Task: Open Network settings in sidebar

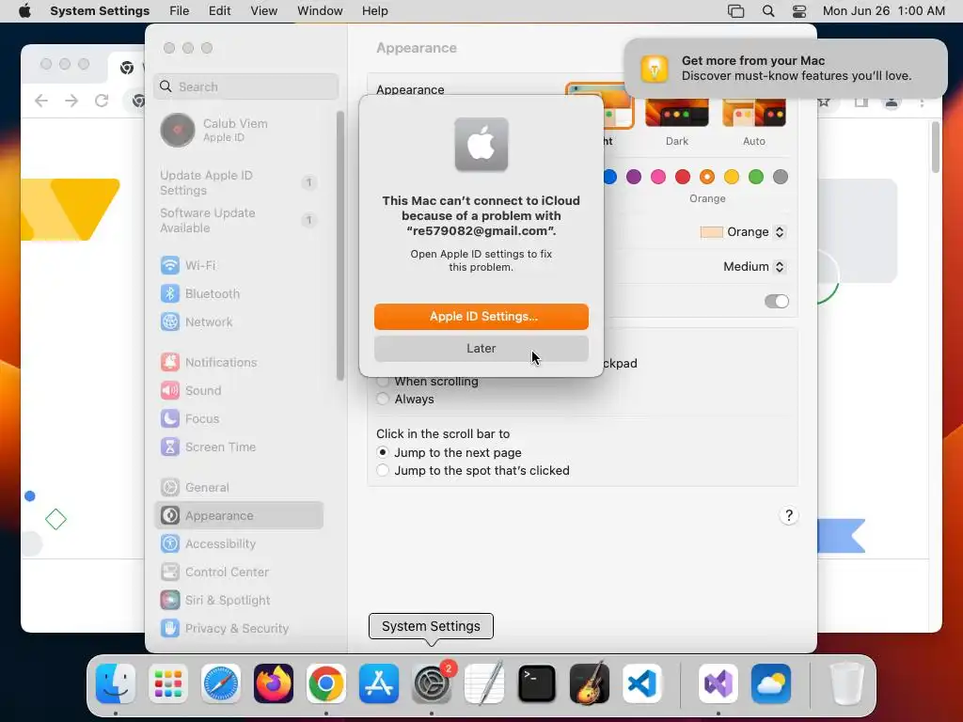Action: tap(239, 322)
